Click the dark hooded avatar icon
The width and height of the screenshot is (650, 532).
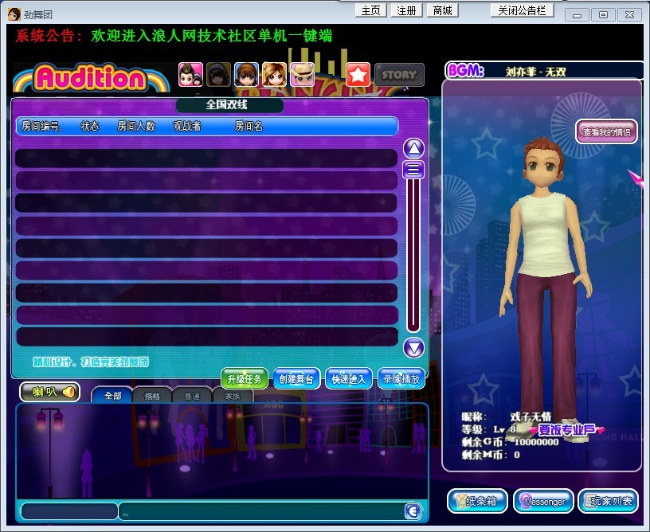pos(218,74)
